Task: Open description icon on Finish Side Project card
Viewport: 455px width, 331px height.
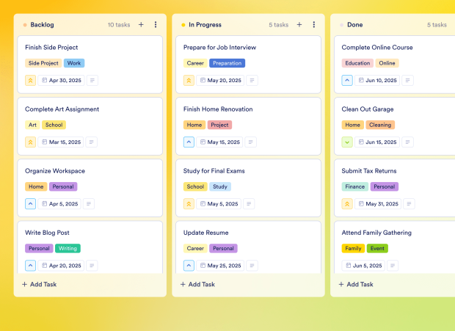Action: [92, 80]
